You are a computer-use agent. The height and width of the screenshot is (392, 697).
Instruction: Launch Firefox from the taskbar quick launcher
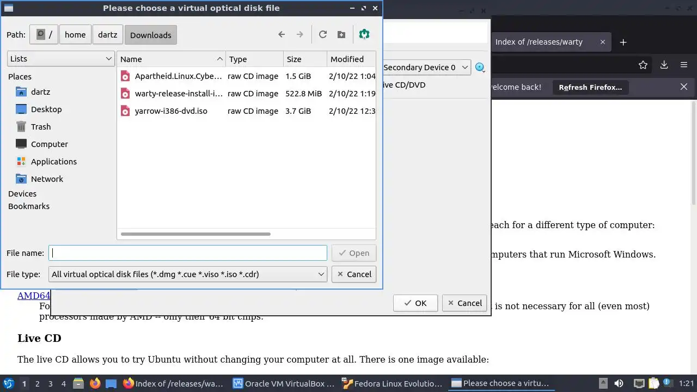coord(95,383)
